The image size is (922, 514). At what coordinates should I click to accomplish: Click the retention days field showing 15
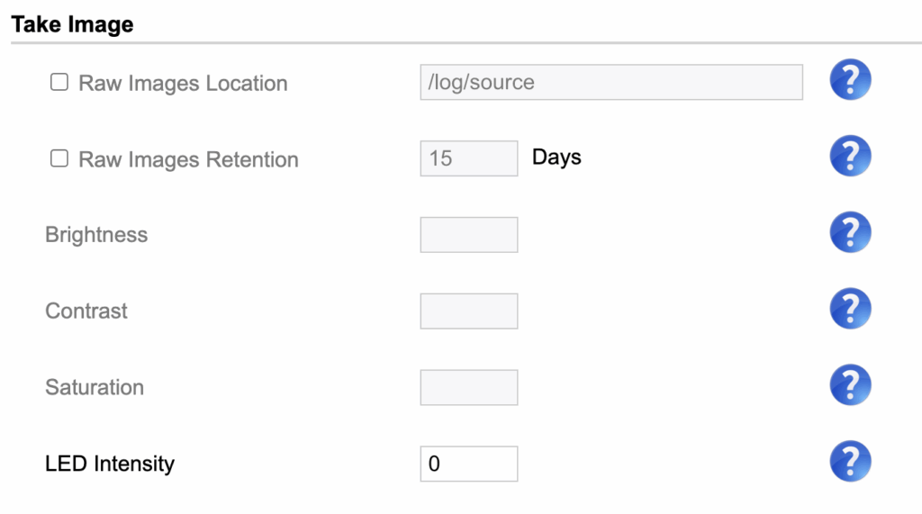pyautogui.click(x=468, y=158)
